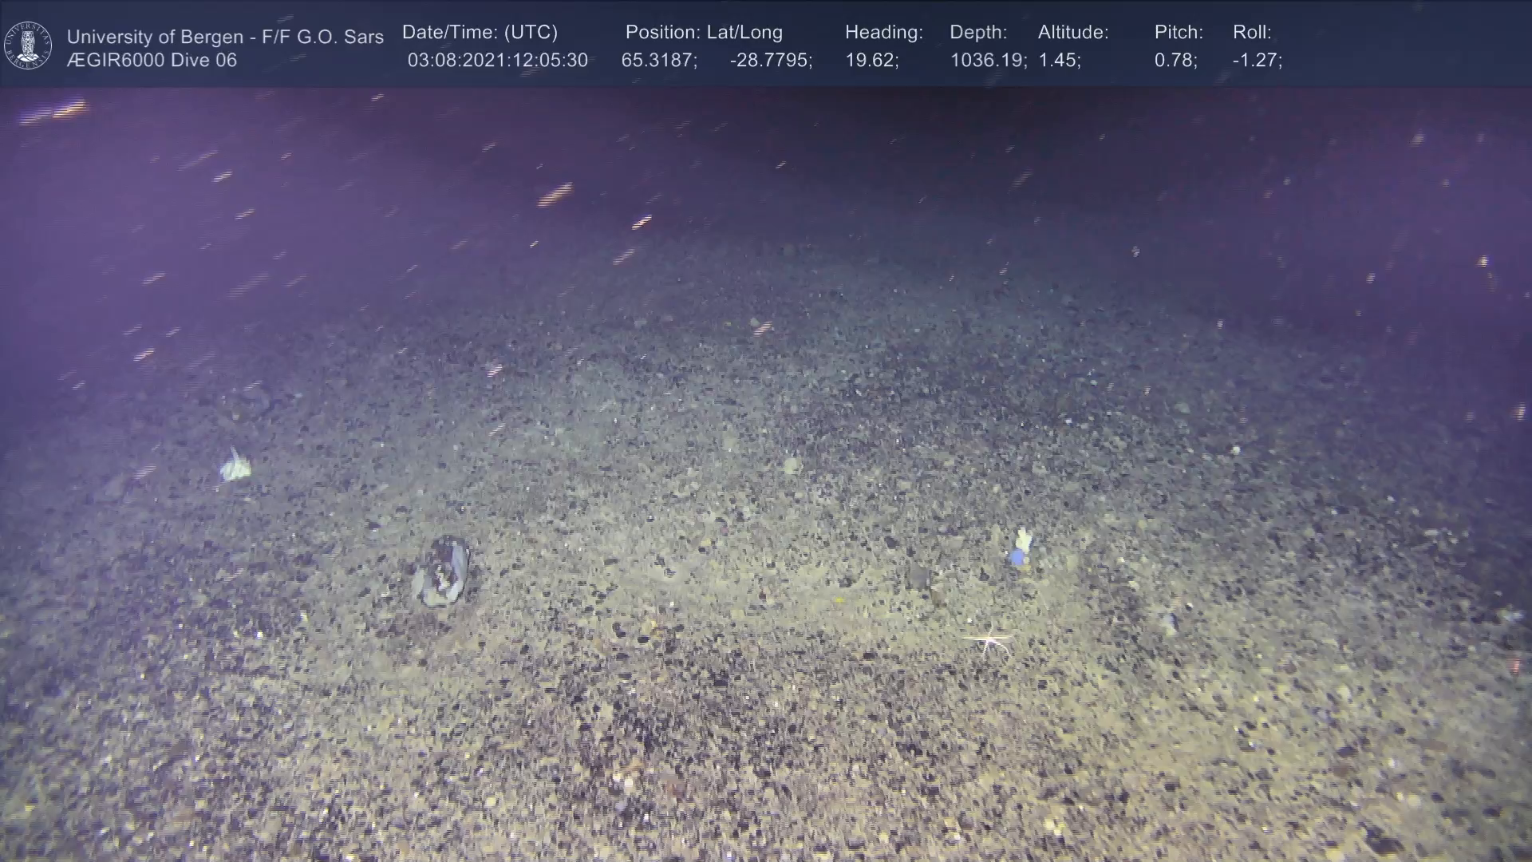This screenshot has width=1532, height=862.
Task: Click the small blue object near the sponge
Action: pos(1017,557)
